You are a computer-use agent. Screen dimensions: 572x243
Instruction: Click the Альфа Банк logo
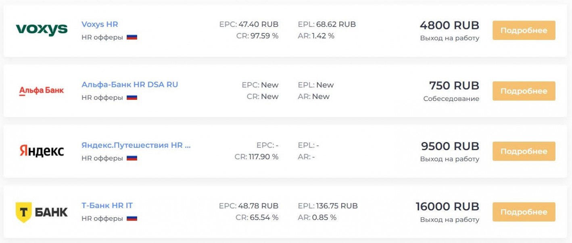pos(42,91)
